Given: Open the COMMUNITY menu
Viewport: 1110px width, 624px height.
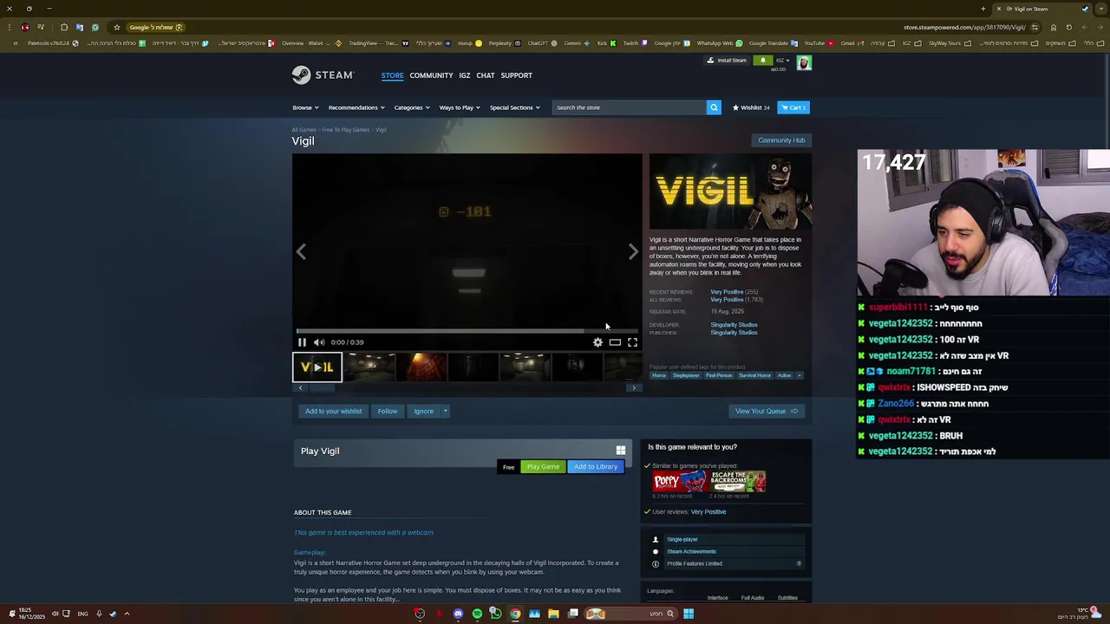Looking at the screenshot, I should coord(431,75).
